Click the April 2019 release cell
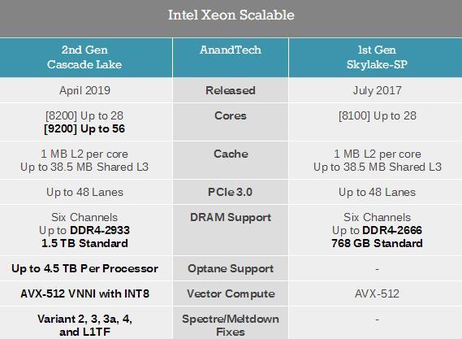462x339 pixels. 85,90
